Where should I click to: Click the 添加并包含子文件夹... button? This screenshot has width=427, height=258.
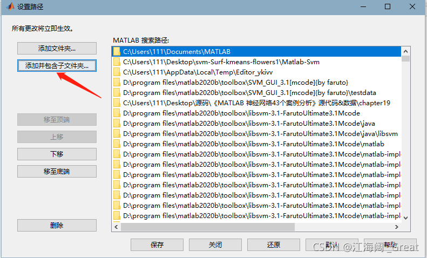pos(57,66)
